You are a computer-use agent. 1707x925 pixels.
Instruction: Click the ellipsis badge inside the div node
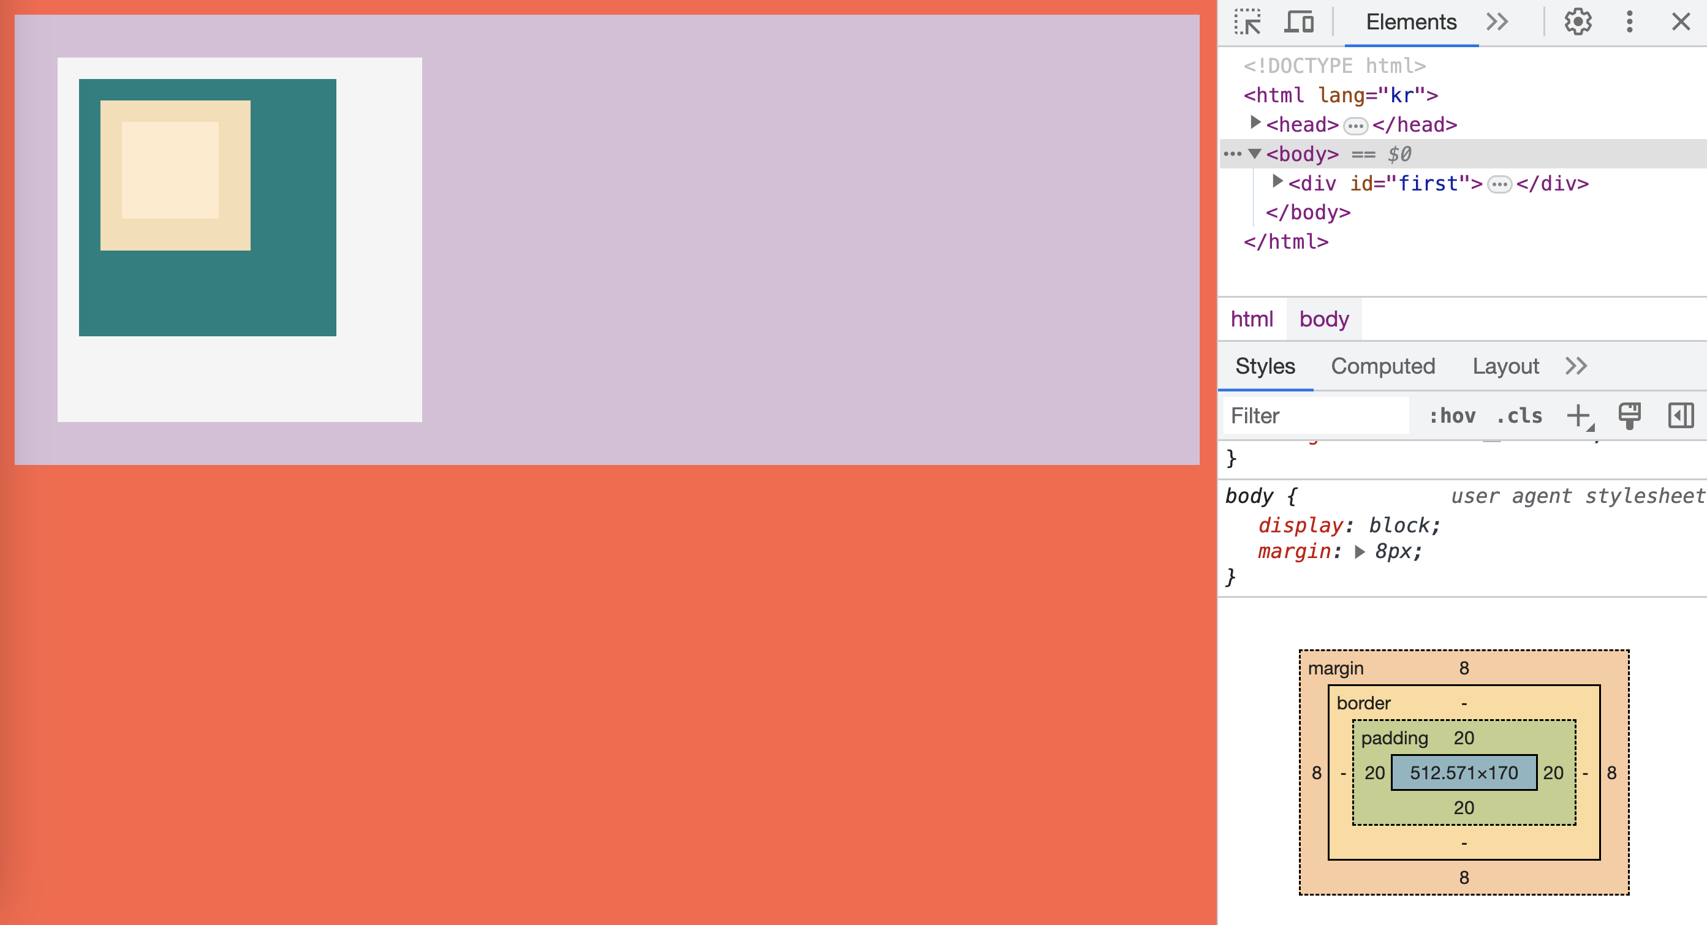(x=1499, y=184)
